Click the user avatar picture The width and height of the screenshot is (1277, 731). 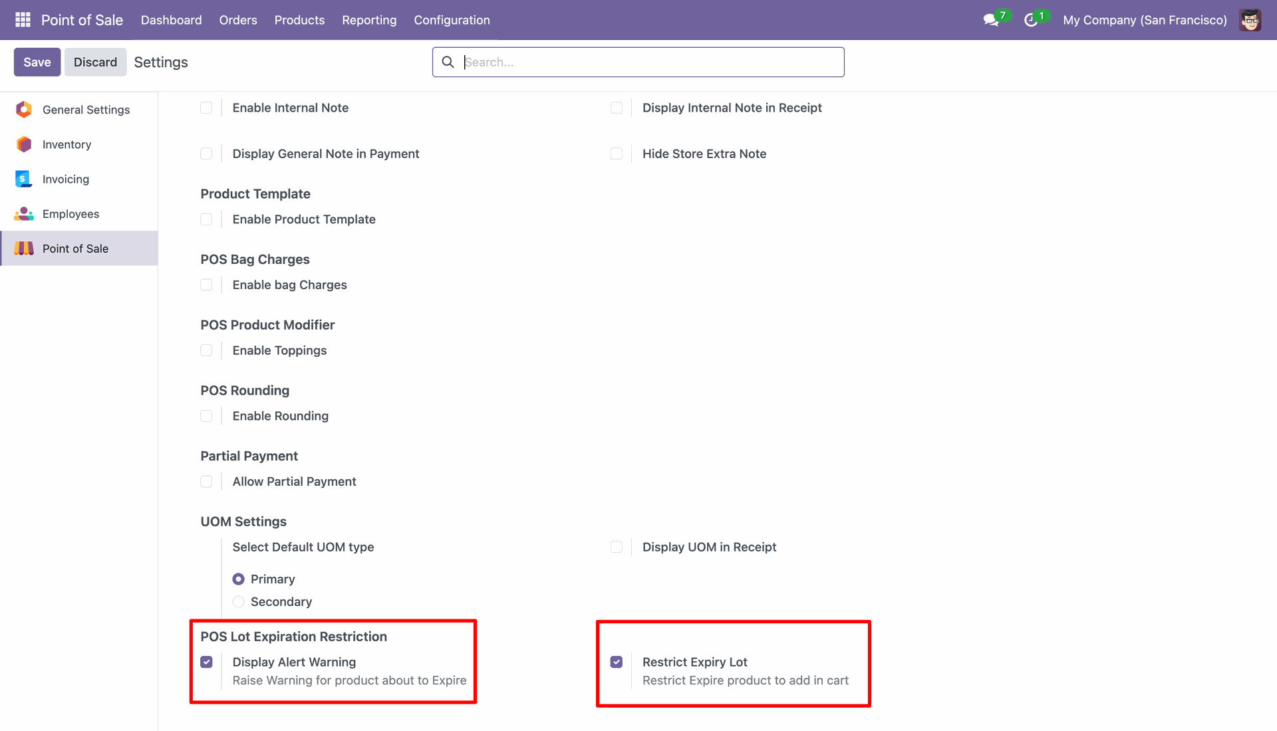(1250, 20)
